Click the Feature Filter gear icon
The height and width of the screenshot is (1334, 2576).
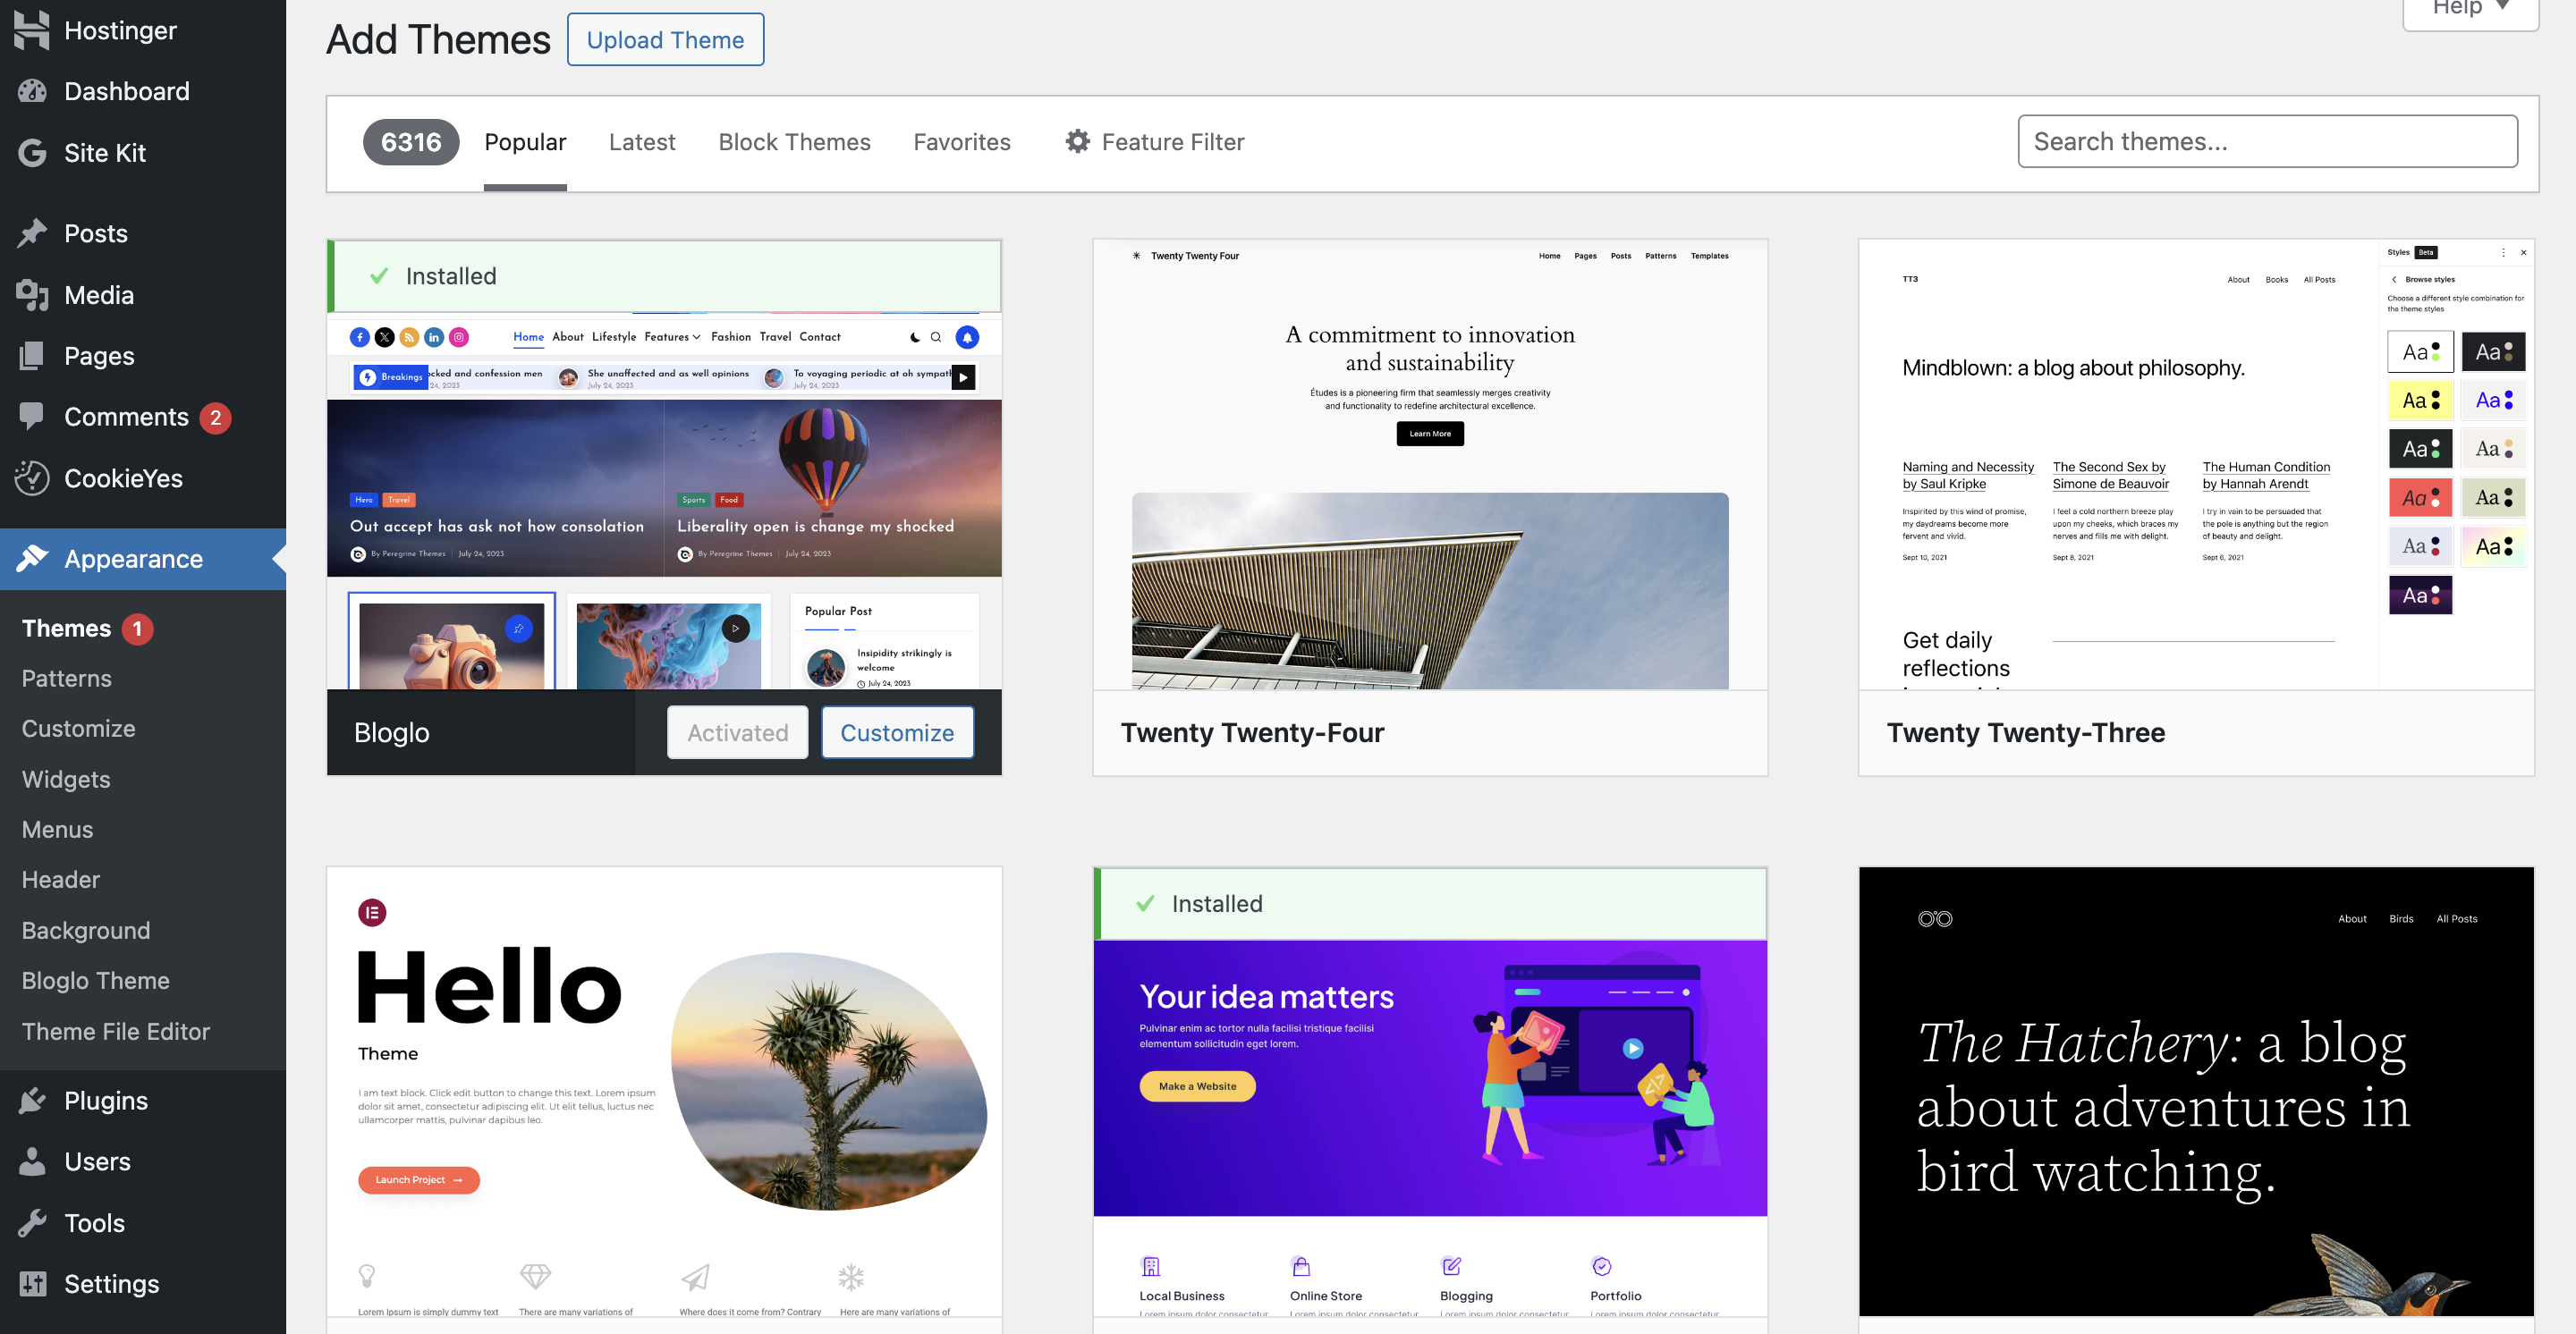click(x=1077, y=142)
